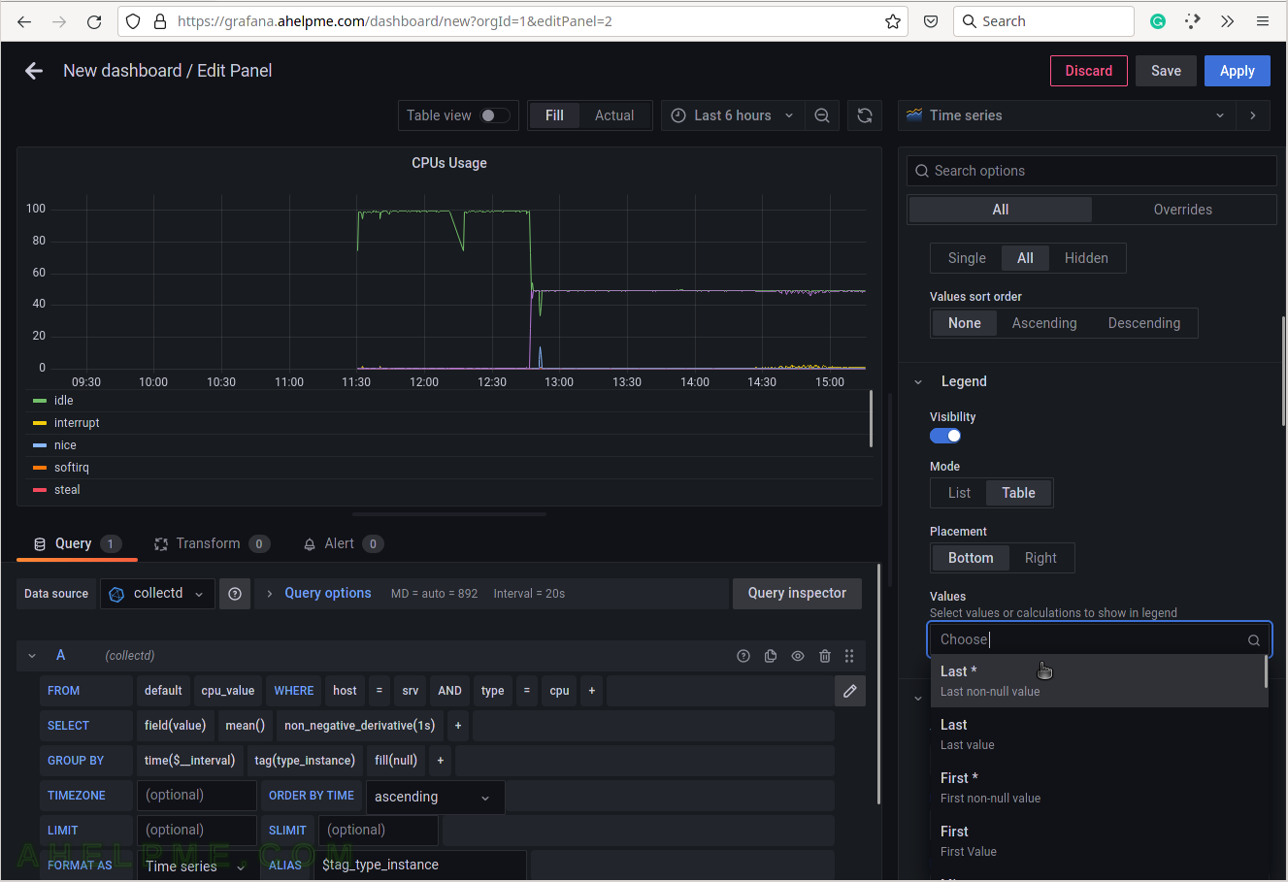Set values sort order to Descending

click(x=1144, y=323)
